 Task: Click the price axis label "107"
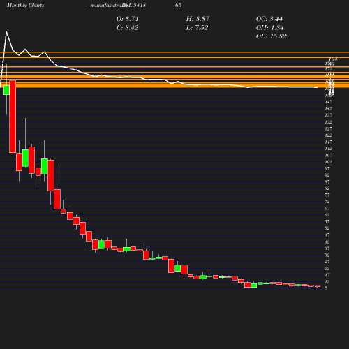328,155
